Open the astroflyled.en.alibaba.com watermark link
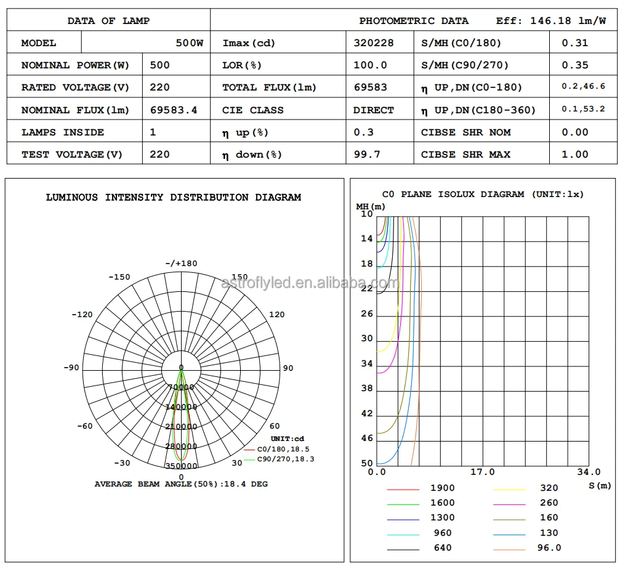 [310, 283]
